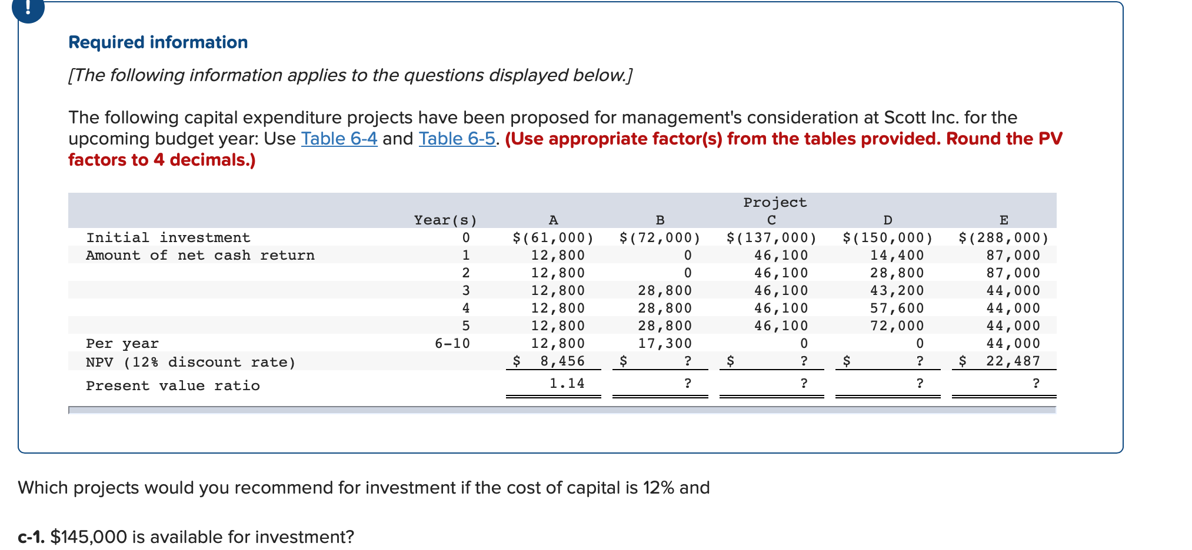Select the Project table header label
The height and width of the screenshot is (550, 1192).
tap(774, 202)
